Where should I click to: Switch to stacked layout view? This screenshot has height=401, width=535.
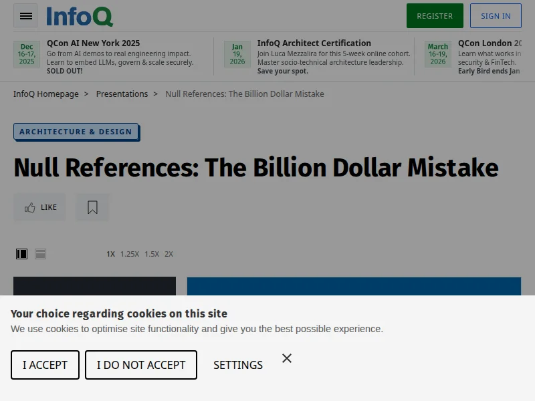(x=41, y=254)
